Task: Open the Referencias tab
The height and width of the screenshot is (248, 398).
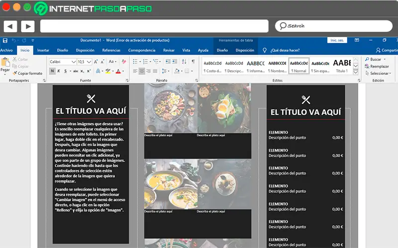Action: pos(111,50)
